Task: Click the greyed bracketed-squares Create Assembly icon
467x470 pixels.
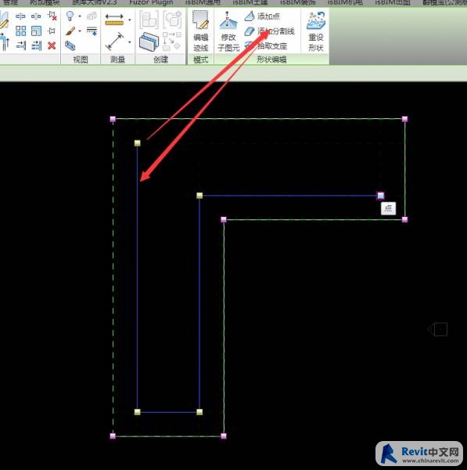Action: click(149, 20)
